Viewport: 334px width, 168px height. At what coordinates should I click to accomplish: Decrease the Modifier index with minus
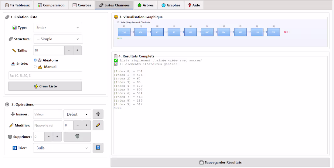tap(78, 126)
